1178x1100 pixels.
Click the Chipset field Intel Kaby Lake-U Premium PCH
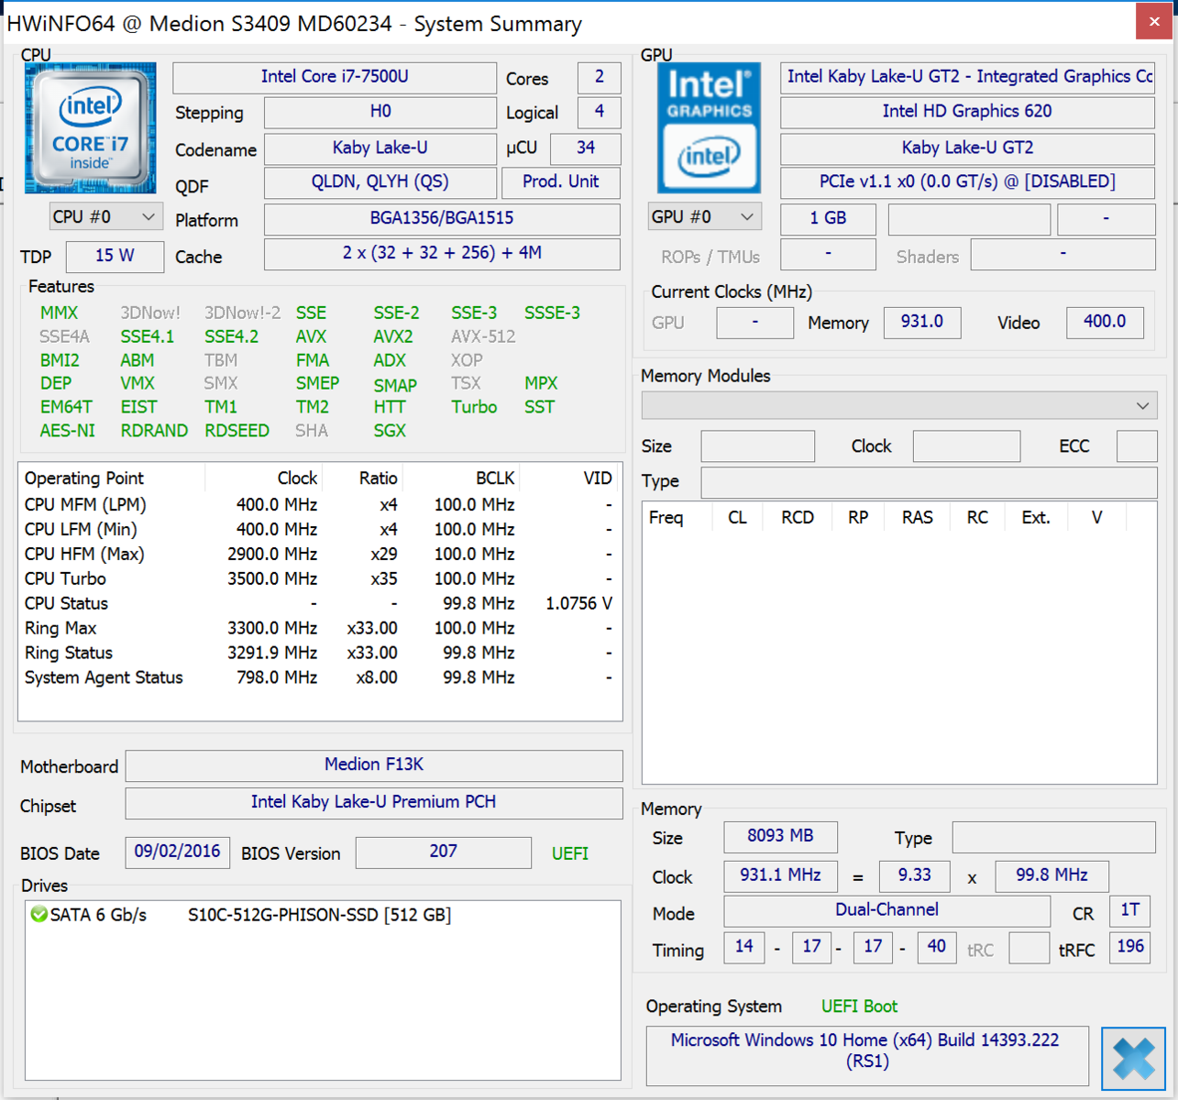pyautogui.click(x=374, y=803)
